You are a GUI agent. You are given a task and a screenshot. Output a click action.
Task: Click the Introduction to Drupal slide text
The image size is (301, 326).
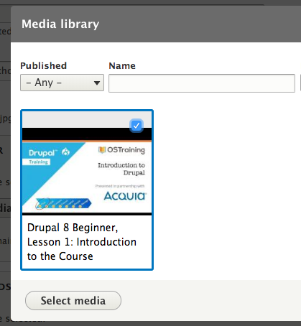pyautogui.click(x=121, y=169)
